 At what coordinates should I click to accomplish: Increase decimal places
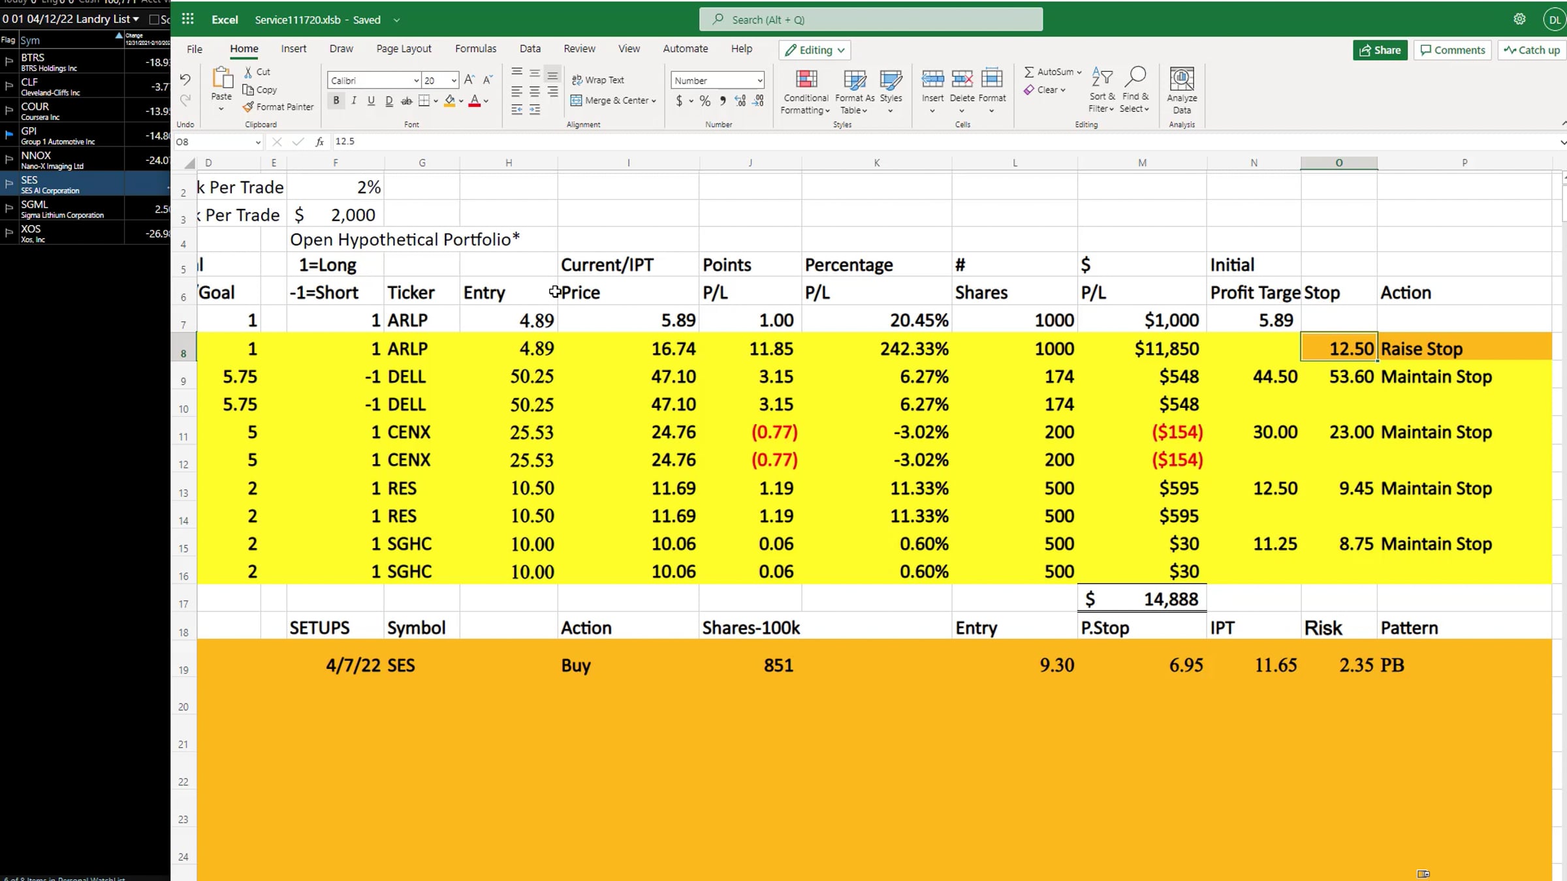pyautogui.click(x=740, y=100)
